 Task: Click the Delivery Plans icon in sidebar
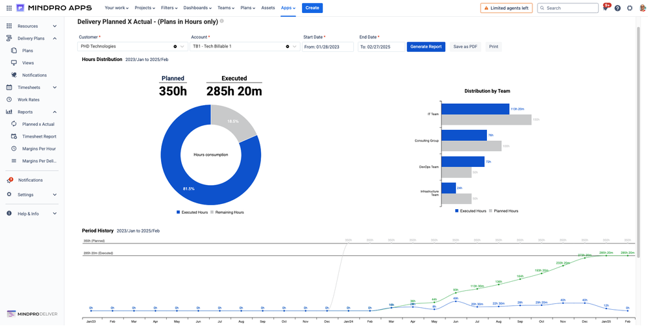pos(9,38)
